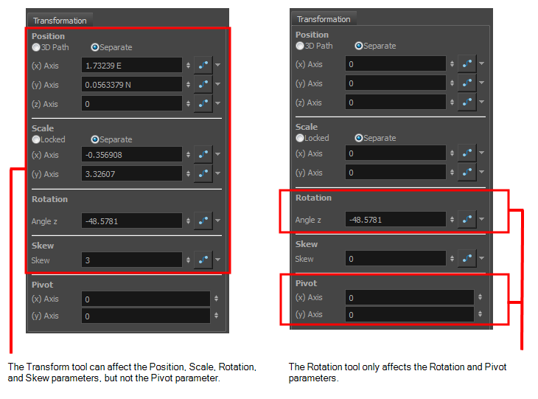Click left Angle z field showing -48.5781
Image resolution: width=538 pixels, height=399 pixels.
click(131, 221)
